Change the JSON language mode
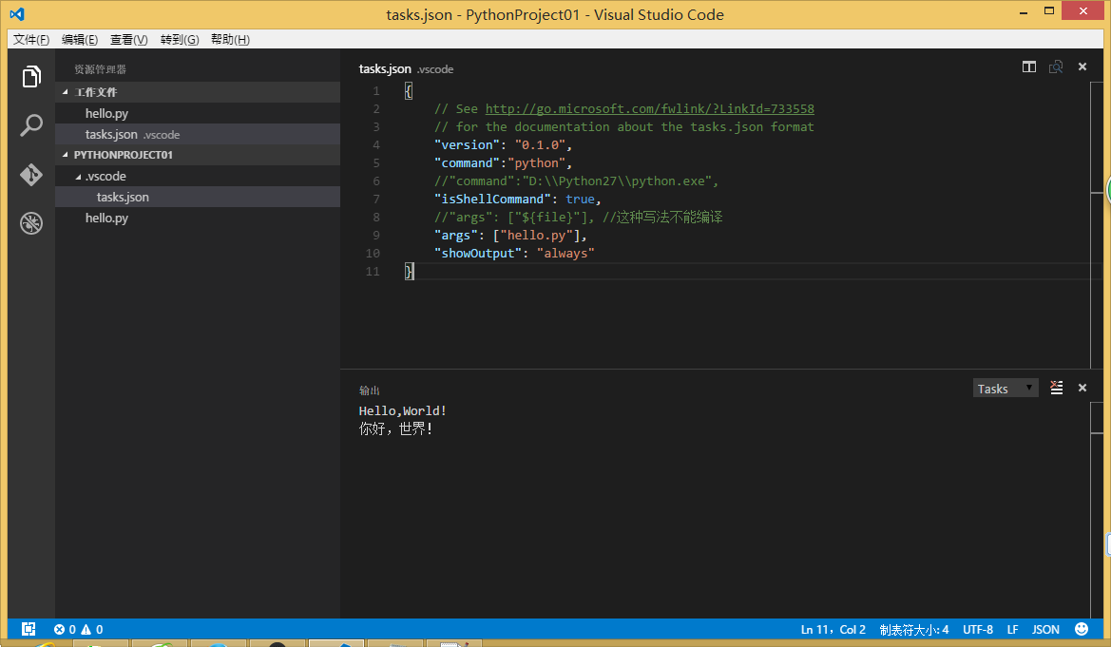The width and height of the screenshot is (1111, 647). (1045, 629)
